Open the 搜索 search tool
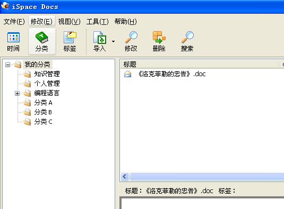The image size is (284, 209). pyautogui.click(x=187, y=41)
